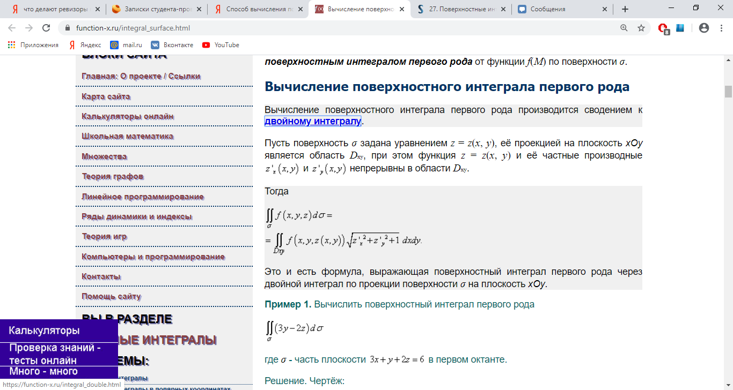The height and width of the screenshot is (390, 733).
Task: Open the 'Множества' sidebar link
Action: point(105,156)
